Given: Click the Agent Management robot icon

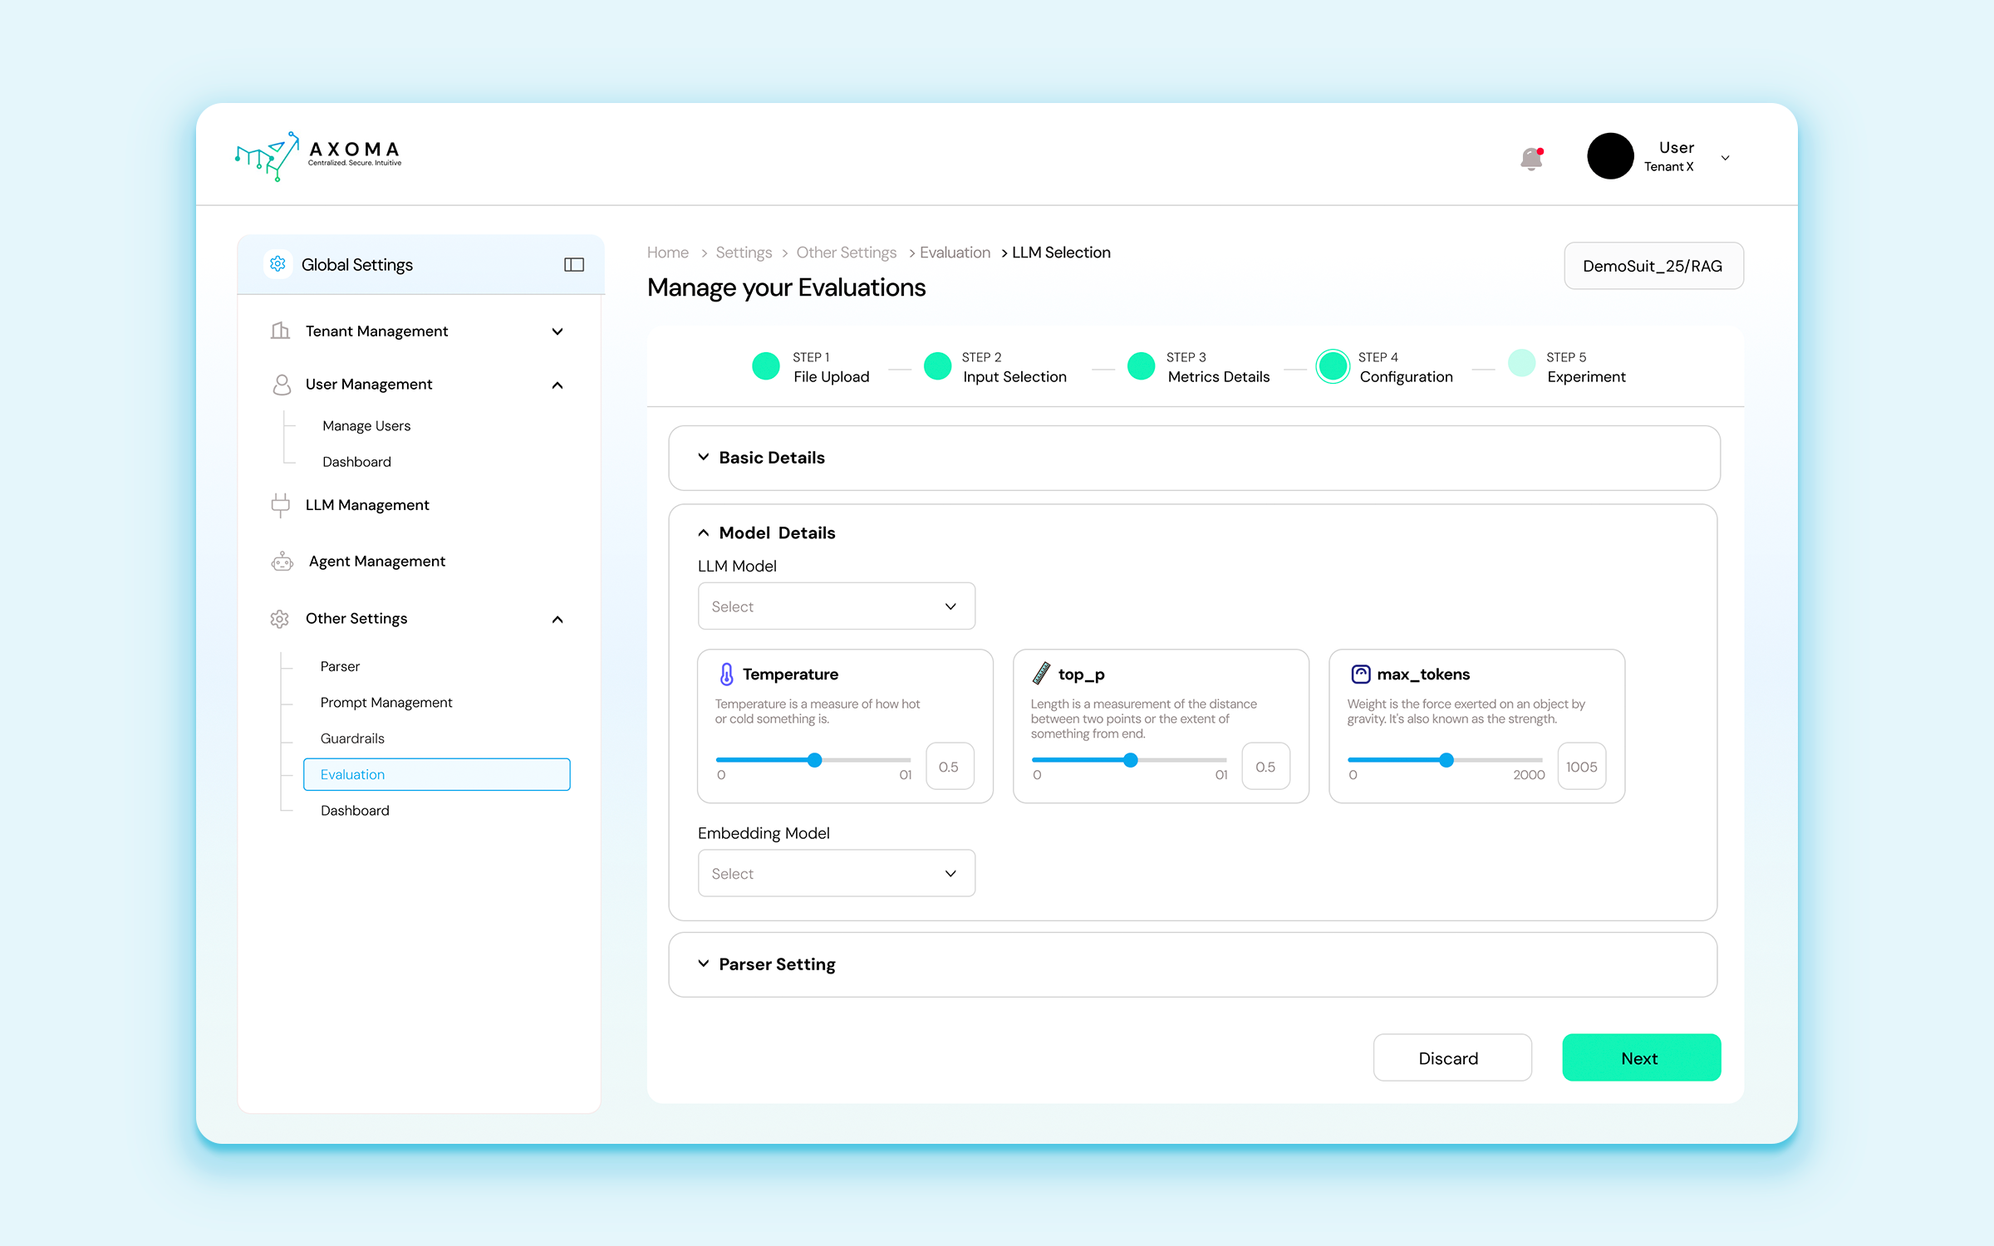Looking at the screenshot, I should click(x=282, y=562).
